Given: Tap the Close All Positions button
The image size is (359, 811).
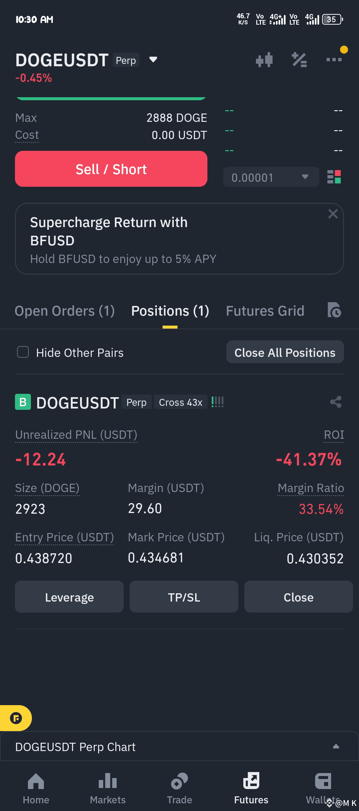Looking at the screenshot, I should pyautogui.click(x=285, y=352).
